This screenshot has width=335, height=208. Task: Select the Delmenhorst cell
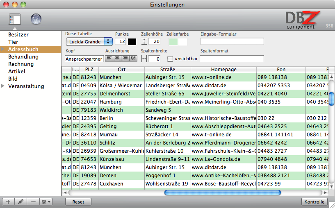(121, 94)
